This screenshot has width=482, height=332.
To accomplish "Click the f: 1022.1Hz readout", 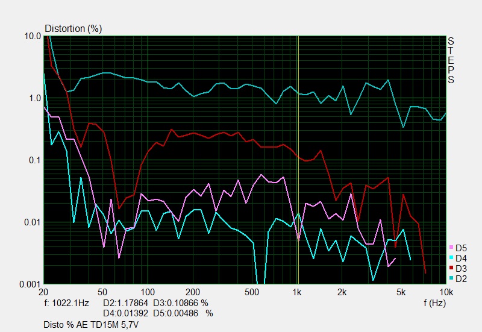I will 67,303.
